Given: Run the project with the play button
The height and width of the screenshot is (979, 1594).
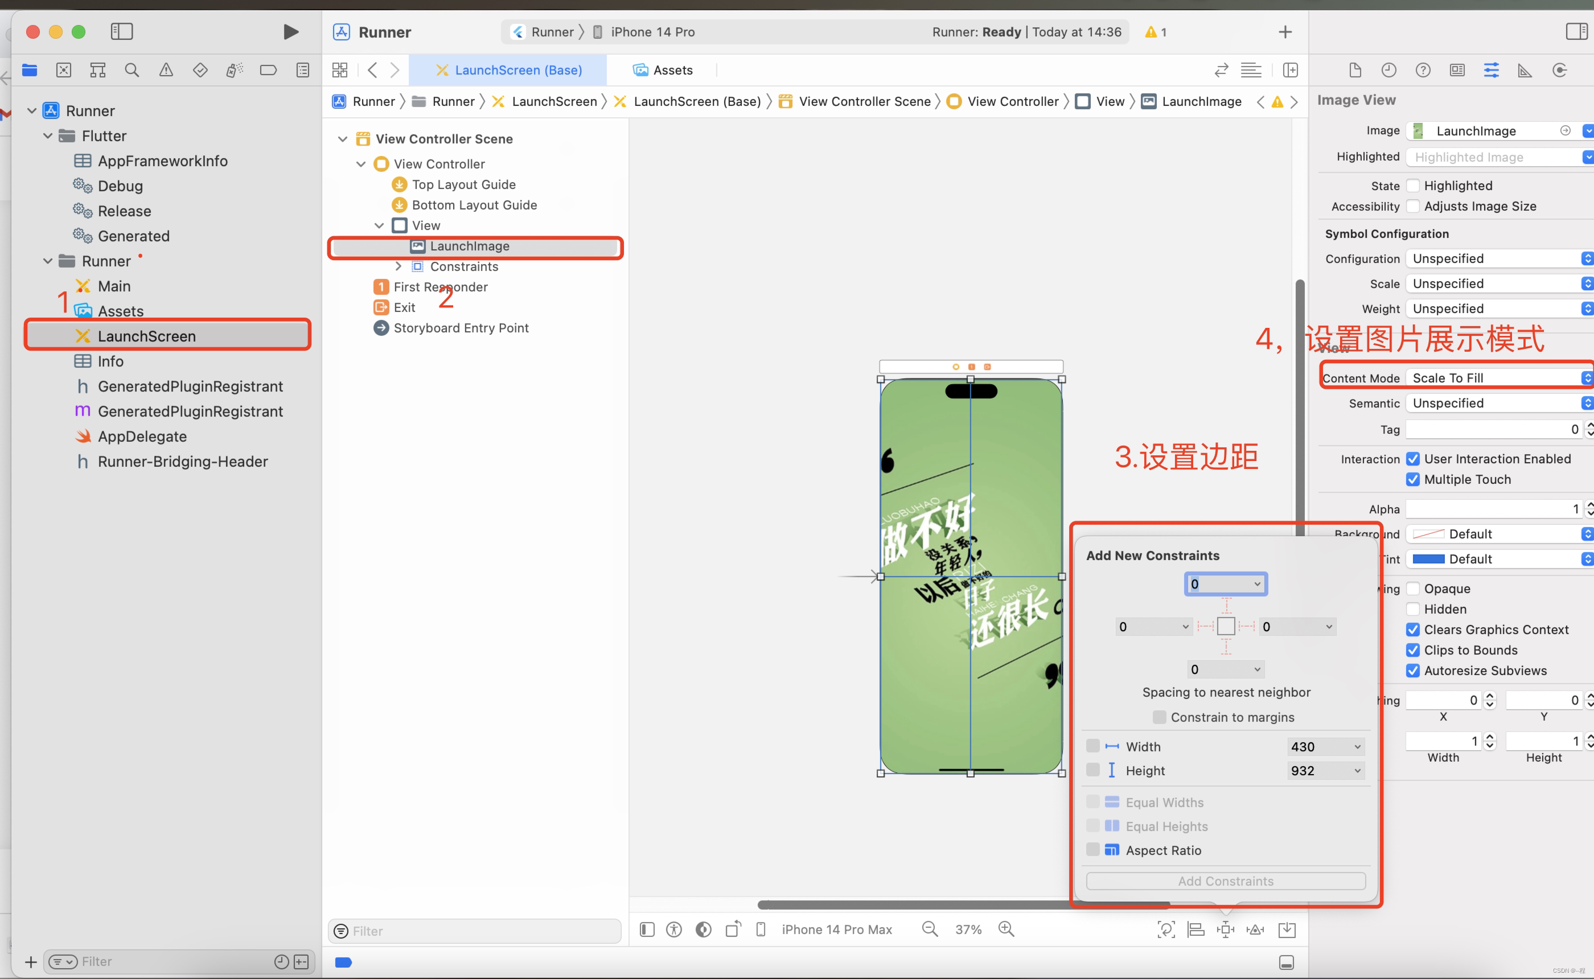Looking at the screenshot, I should 291,32.
